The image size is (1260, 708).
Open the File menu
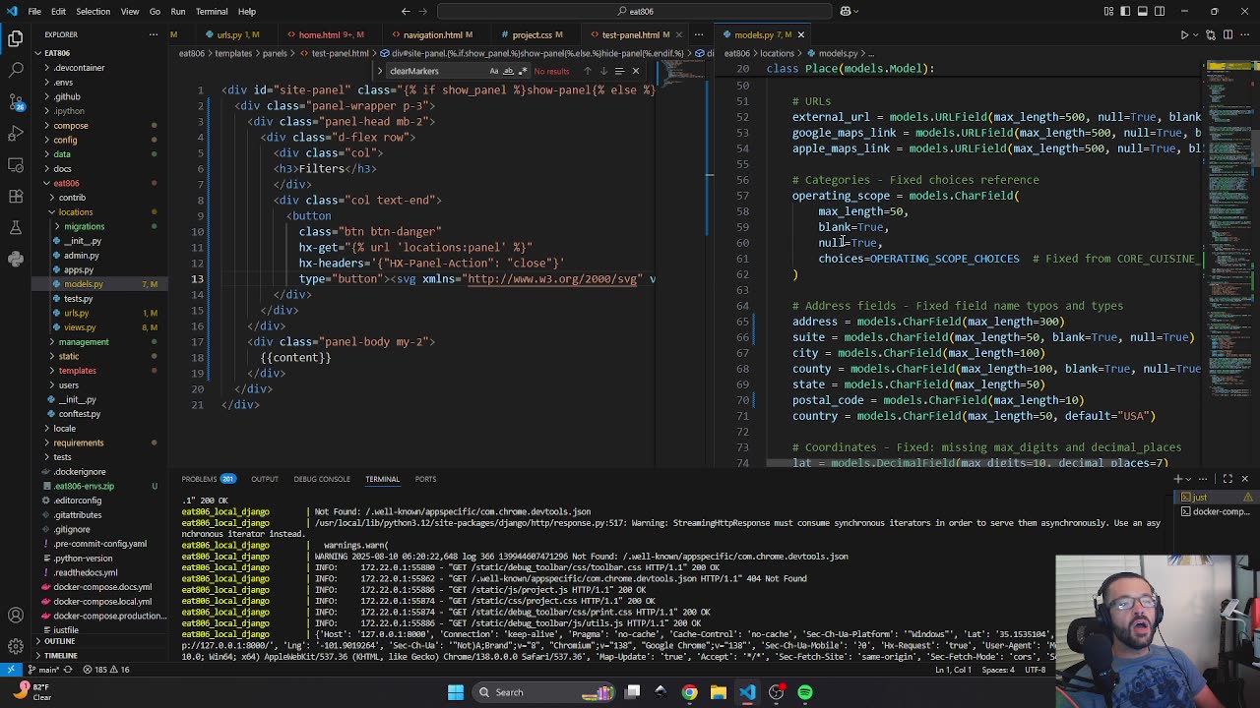tap(34, 12)
